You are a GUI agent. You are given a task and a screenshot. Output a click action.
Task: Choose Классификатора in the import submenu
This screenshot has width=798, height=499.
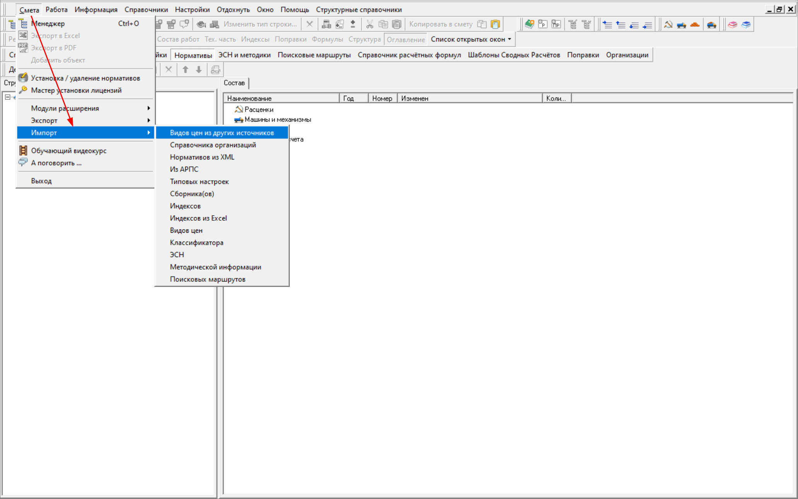[222, 243]
